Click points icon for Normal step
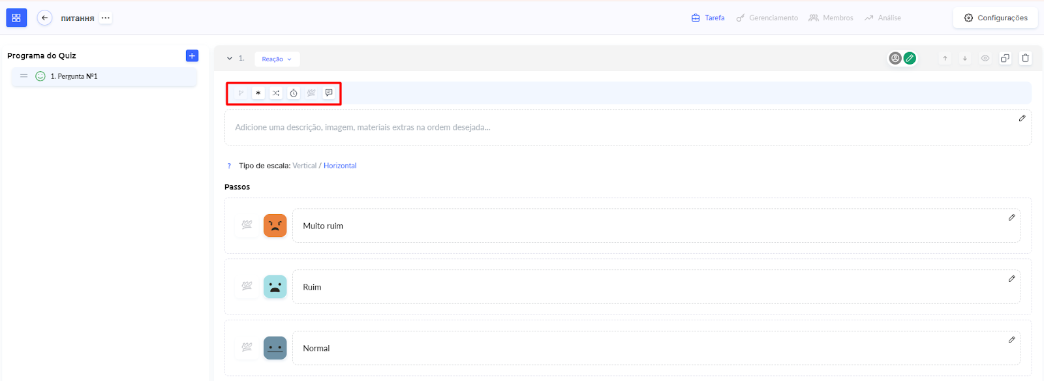 tap(247, 348)
